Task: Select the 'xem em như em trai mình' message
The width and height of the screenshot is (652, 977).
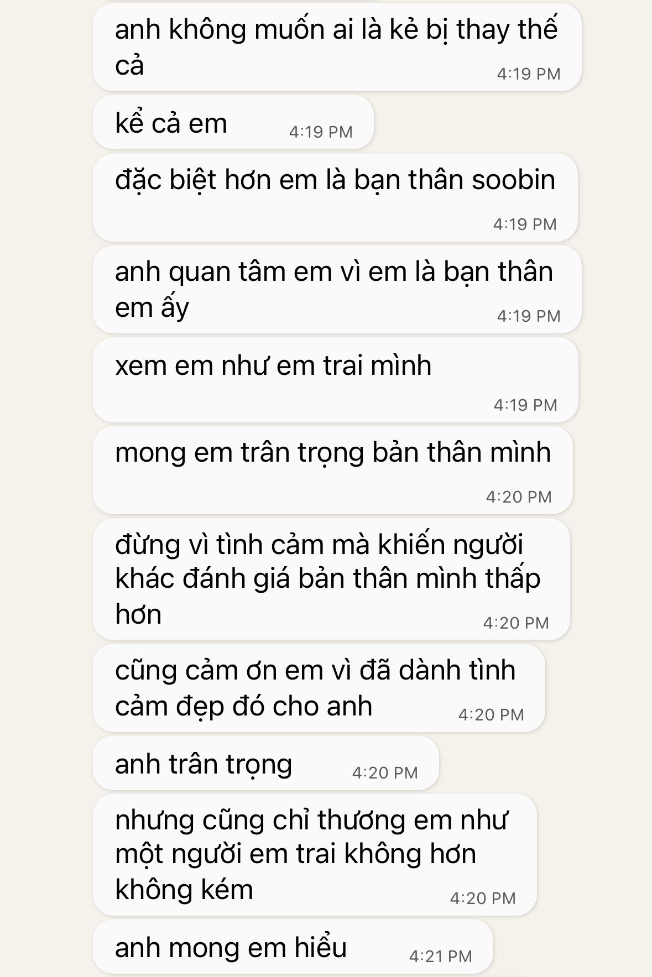Action: 335,380
